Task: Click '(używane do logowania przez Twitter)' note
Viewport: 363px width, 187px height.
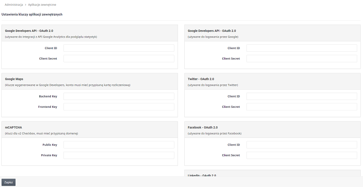Action: point(213,85)
